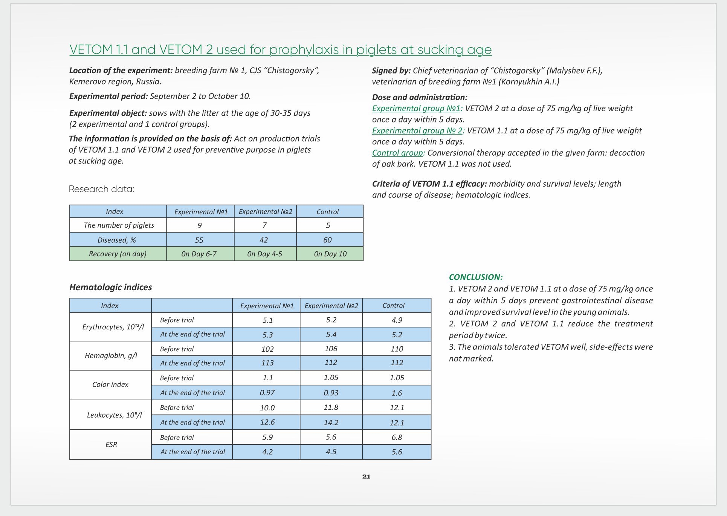Click 'Signed by:' label
This screenshot has width=727, height=516.
coord(391,70)
